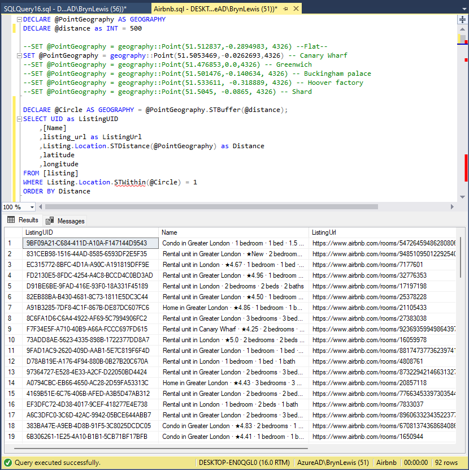Click the Results grid tab icon

tap(11, 220)
